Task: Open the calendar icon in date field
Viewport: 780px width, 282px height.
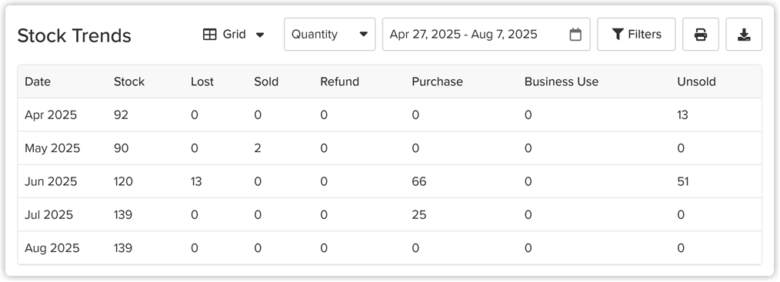Action: coord(575,35)
